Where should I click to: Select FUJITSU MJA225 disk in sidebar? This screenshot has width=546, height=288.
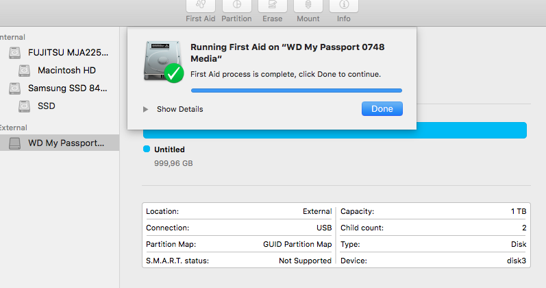point(68,52)
